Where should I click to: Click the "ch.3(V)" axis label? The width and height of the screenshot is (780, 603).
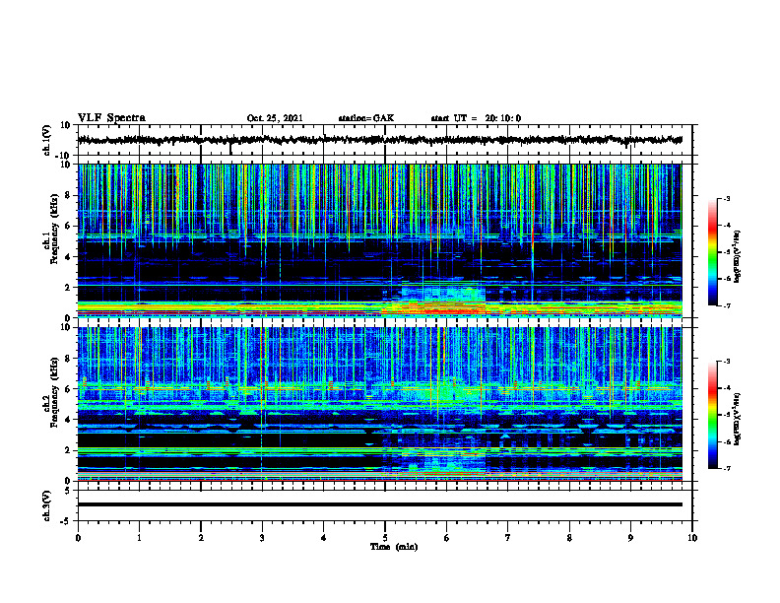[47, 505]
